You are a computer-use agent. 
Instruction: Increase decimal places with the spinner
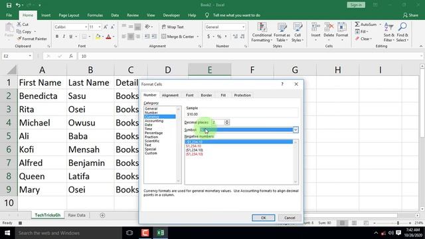pyautogui.click(x=227, y=121)
